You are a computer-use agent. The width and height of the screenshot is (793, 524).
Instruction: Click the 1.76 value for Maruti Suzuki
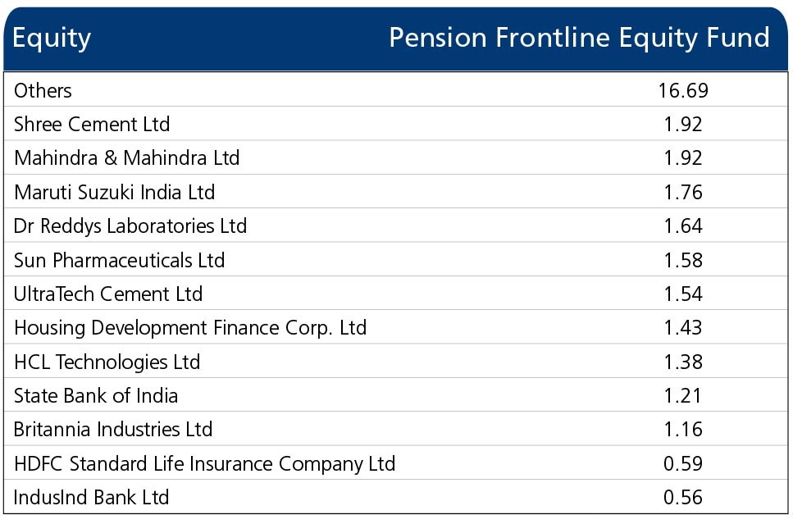tap(683, 192)
